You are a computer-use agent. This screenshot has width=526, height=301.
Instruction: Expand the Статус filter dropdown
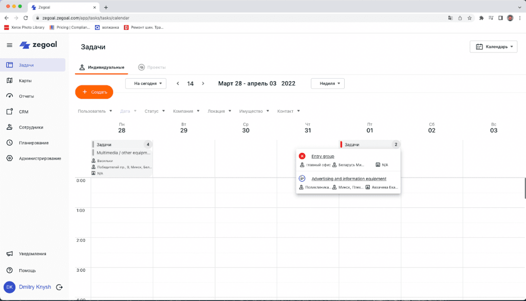[x=155, y=111]
